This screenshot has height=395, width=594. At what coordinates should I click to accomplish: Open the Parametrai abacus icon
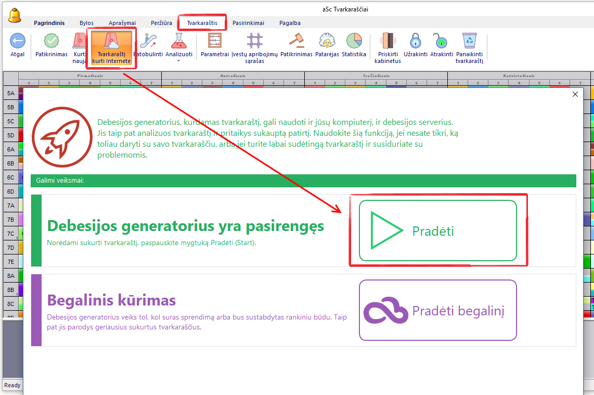point(214,41)
